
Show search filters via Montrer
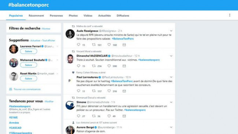46,29
